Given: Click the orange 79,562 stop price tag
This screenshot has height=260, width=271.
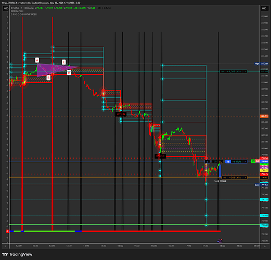Looking at the screenshot, I should click(264, 177).
